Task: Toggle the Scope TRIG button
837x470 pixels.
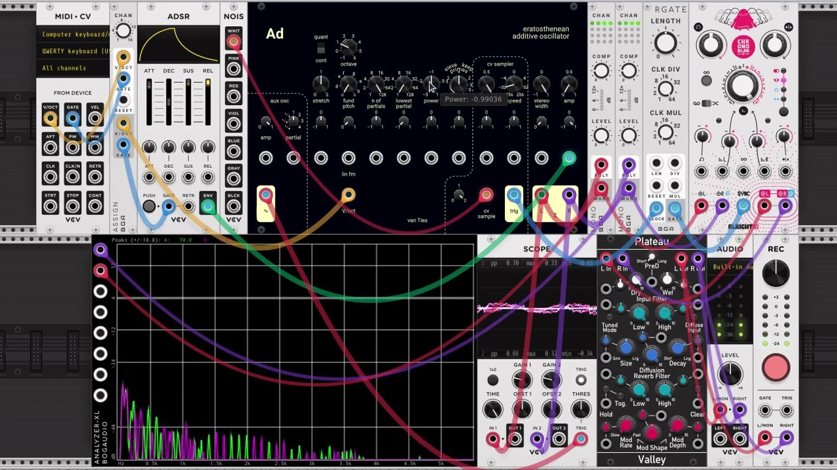Action: (581, 381)
